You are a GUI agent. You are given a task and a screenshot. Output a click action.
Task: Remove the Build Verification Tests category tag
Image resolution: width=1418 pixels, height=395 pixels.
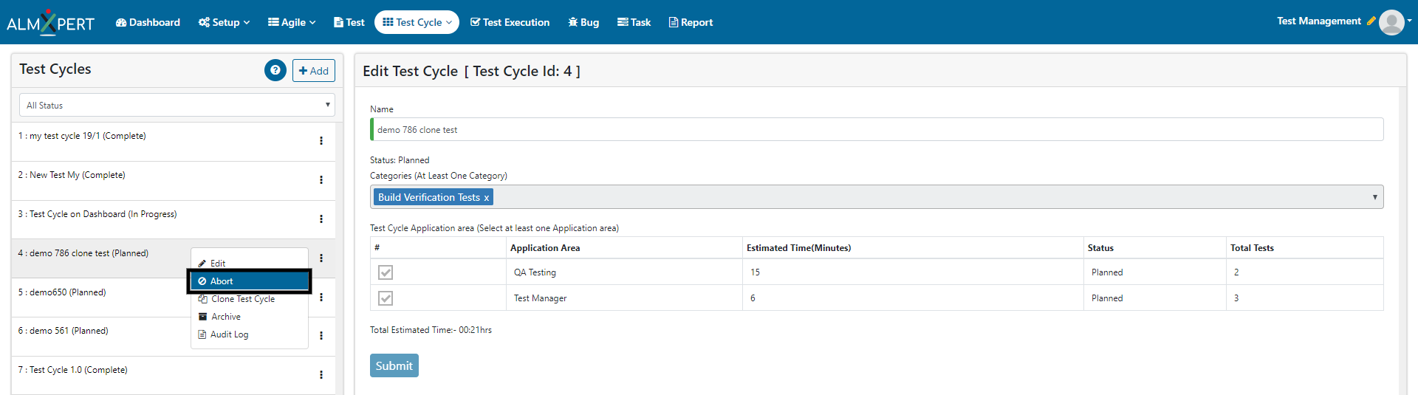[x=486, y=198]
